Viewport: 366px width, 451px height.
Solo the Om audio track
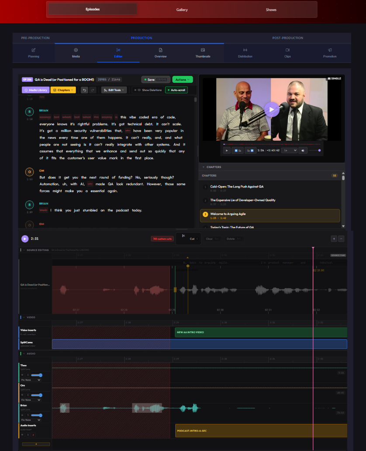point(28,395)
